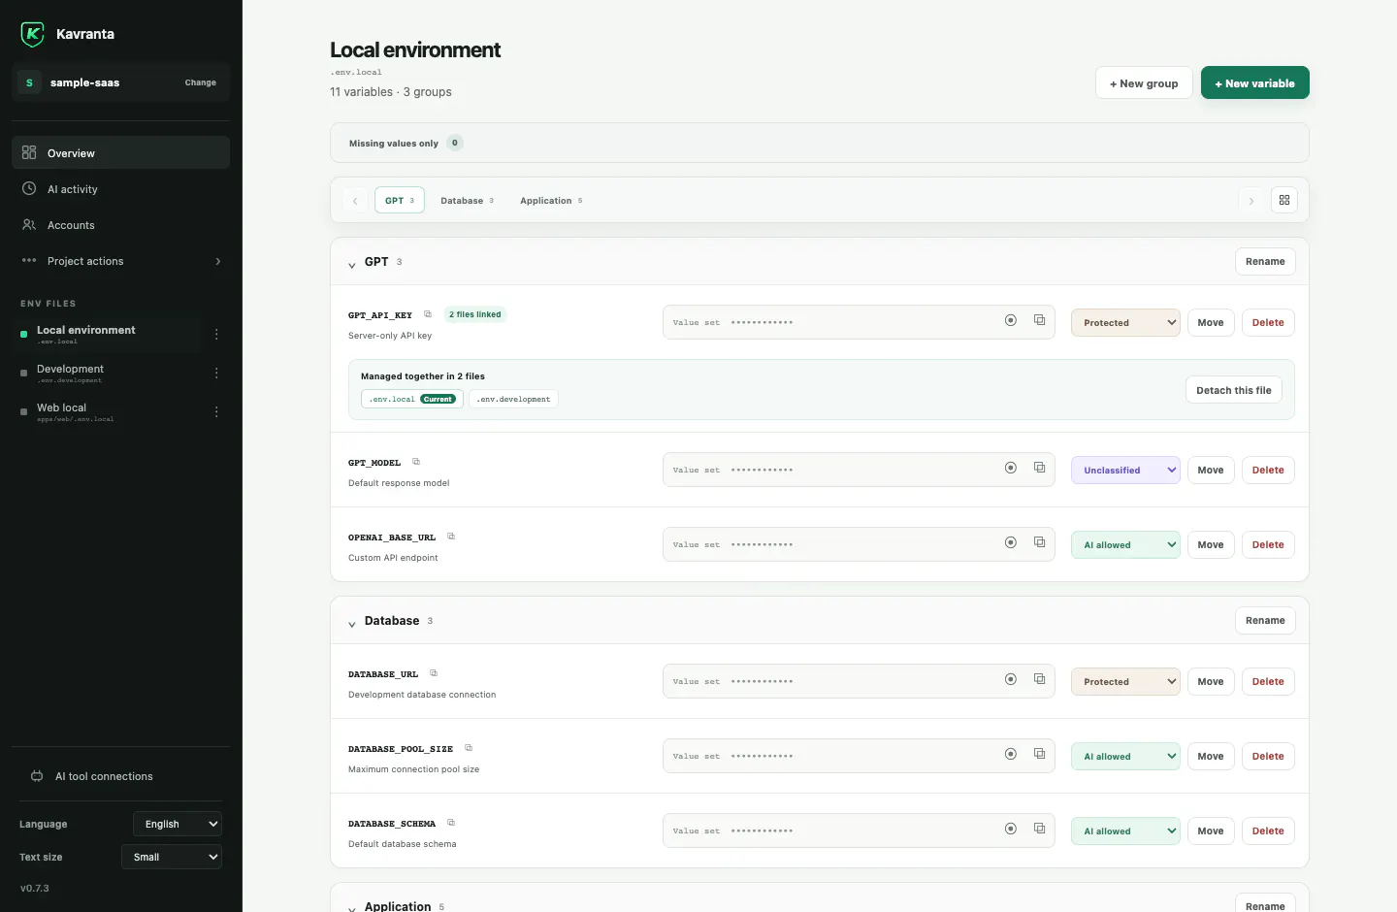Screen dimensions: 1397x912
Task: Move the OPENAI_BASE_URL variable
Action: tap(1210, 544)
